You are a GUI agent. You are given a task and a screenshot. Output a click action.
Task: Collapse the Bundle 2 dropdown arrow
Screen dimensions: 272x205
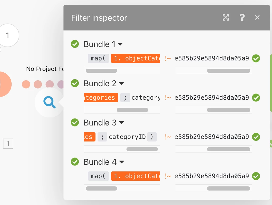click(121, 84)
